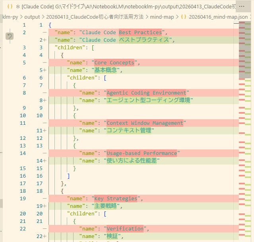The height and width of the screenshot is (242, 254).
Task: Click modified line number 5+ in gutter
Action: (x=43, y=70)
